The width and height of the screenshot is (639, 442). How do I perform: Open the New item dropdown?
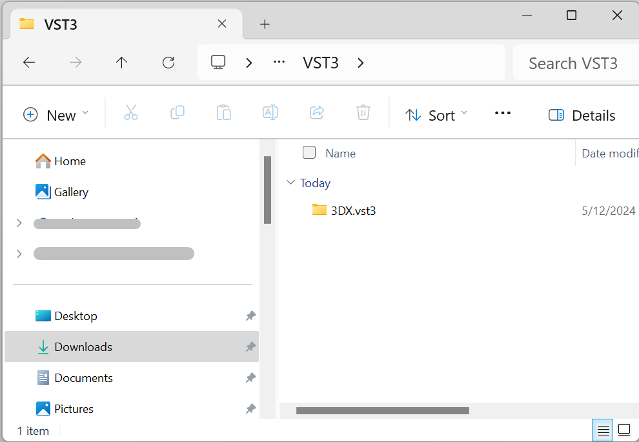click(x=56, y=115)
